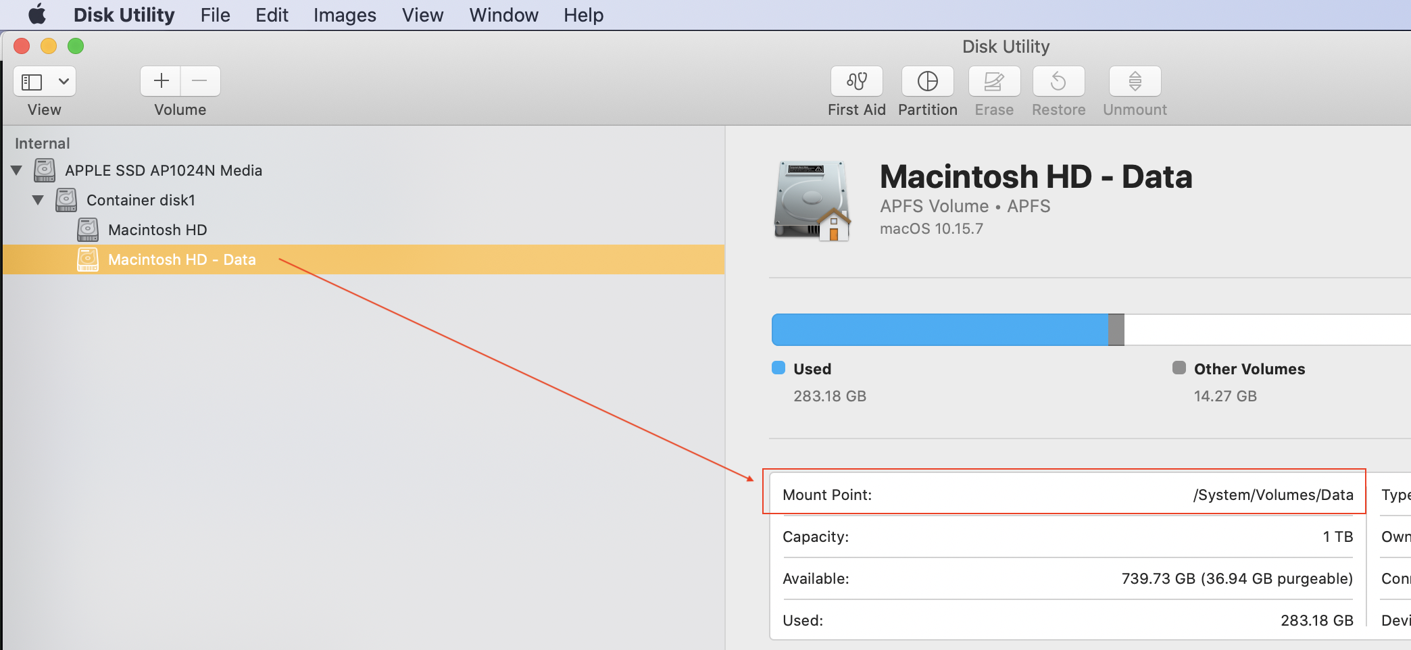
Task: Open the File menu
Action: click(x=215, y=15)
